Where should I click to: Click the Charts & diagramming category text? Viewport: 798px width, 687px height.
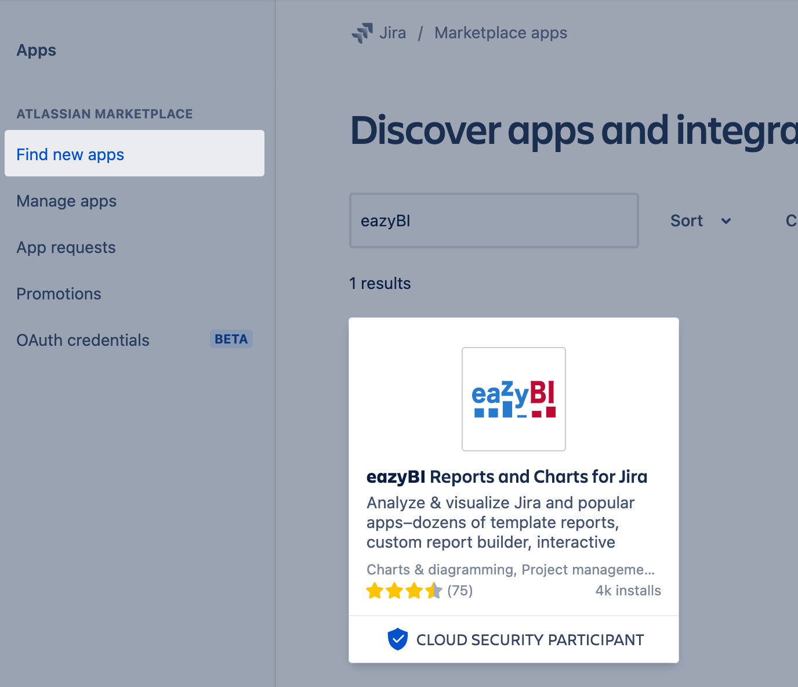(440, 570)
